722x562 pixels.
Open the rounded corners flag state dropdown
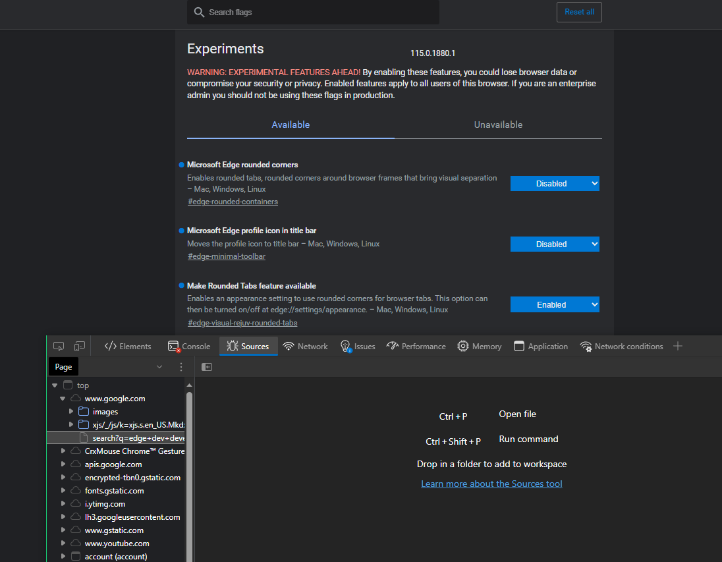(x=555, y=183)
